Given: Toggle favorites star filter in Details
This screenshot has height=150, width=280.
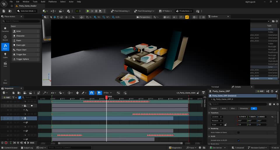Looking at the screenshot, I should pos(274,104).
